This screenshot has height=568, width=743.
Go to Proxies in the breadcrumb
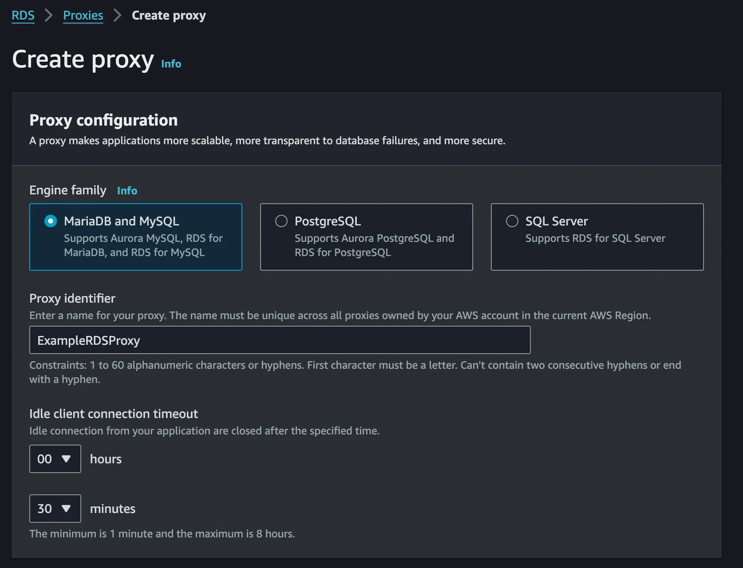click(x=83, y=16)
